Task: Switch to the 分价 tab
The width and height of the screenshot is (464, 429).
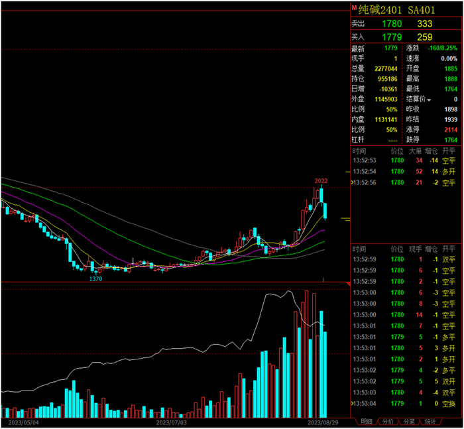Action: [x=388, y=422]
